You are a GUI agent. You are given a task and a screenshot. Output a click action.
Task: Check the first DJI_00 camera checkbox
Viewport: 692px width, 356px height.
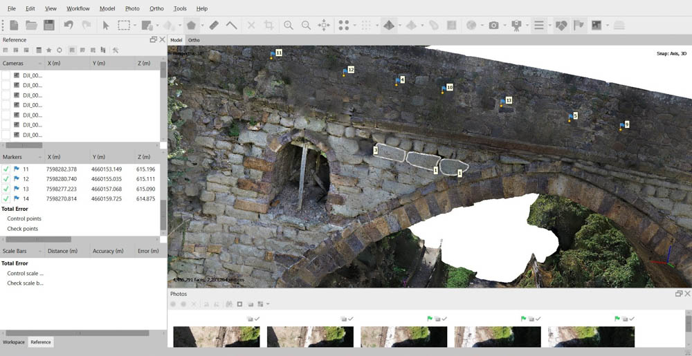(x=6, y=75)
